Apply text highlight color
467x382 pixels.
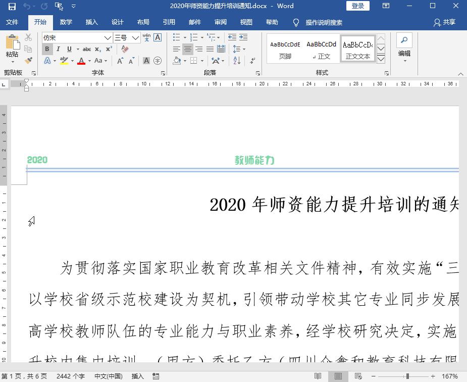[64, 61]
